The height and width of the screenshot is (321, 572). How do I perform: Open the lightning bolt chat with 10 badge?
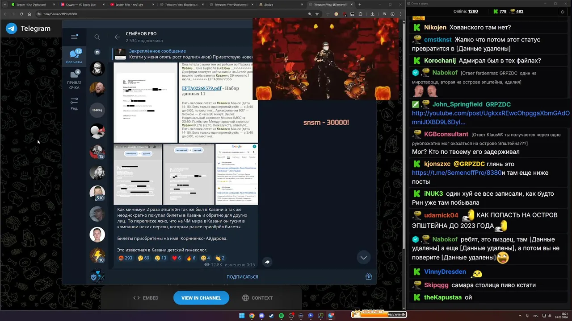97,255
